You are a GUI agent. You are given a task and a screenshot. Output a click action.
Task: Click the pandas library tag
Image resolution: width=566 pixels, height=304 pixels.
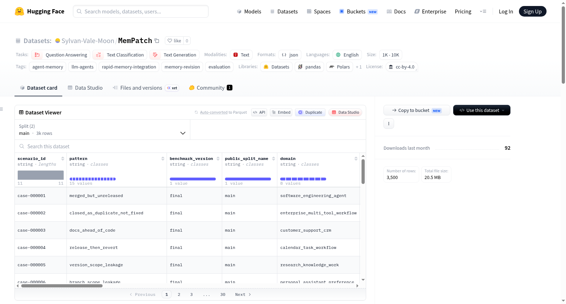point(309,67)
